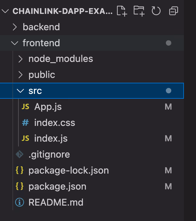Click the M status badge of package.json
The image size is (196, 221).
click(x=168, y=186)
